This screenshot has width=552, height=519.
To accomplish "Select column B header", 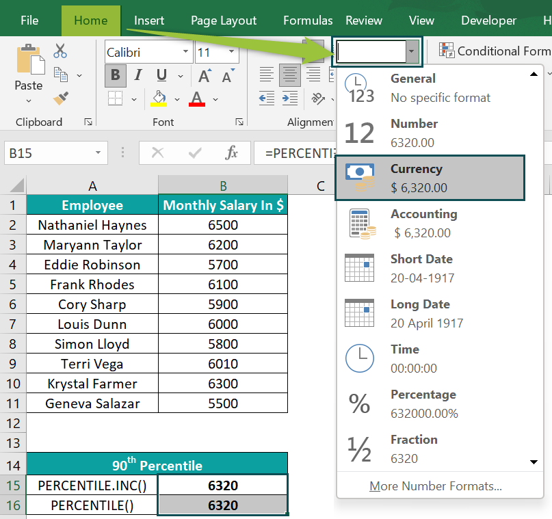I will [223, 185].
